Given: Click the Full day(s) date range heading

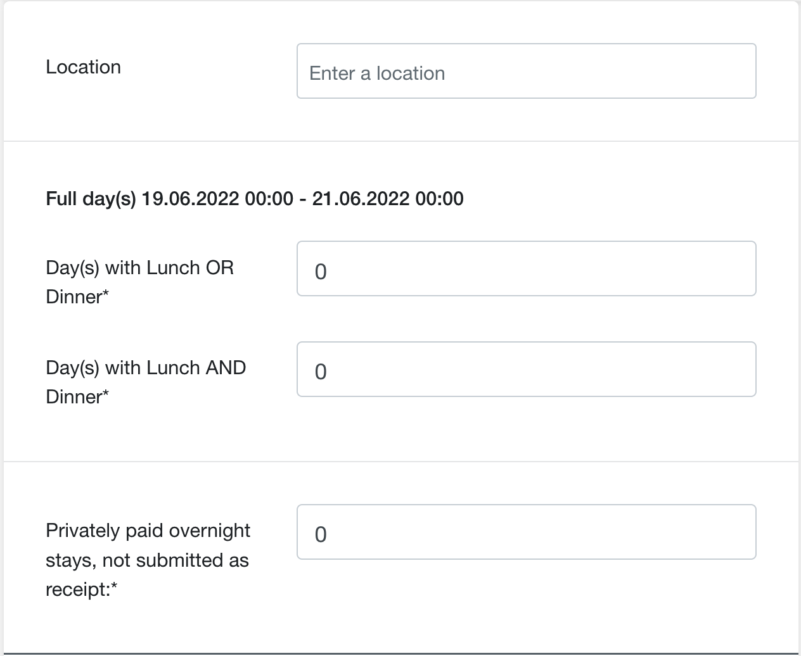Looking at the screenshot, I should 255,198.
